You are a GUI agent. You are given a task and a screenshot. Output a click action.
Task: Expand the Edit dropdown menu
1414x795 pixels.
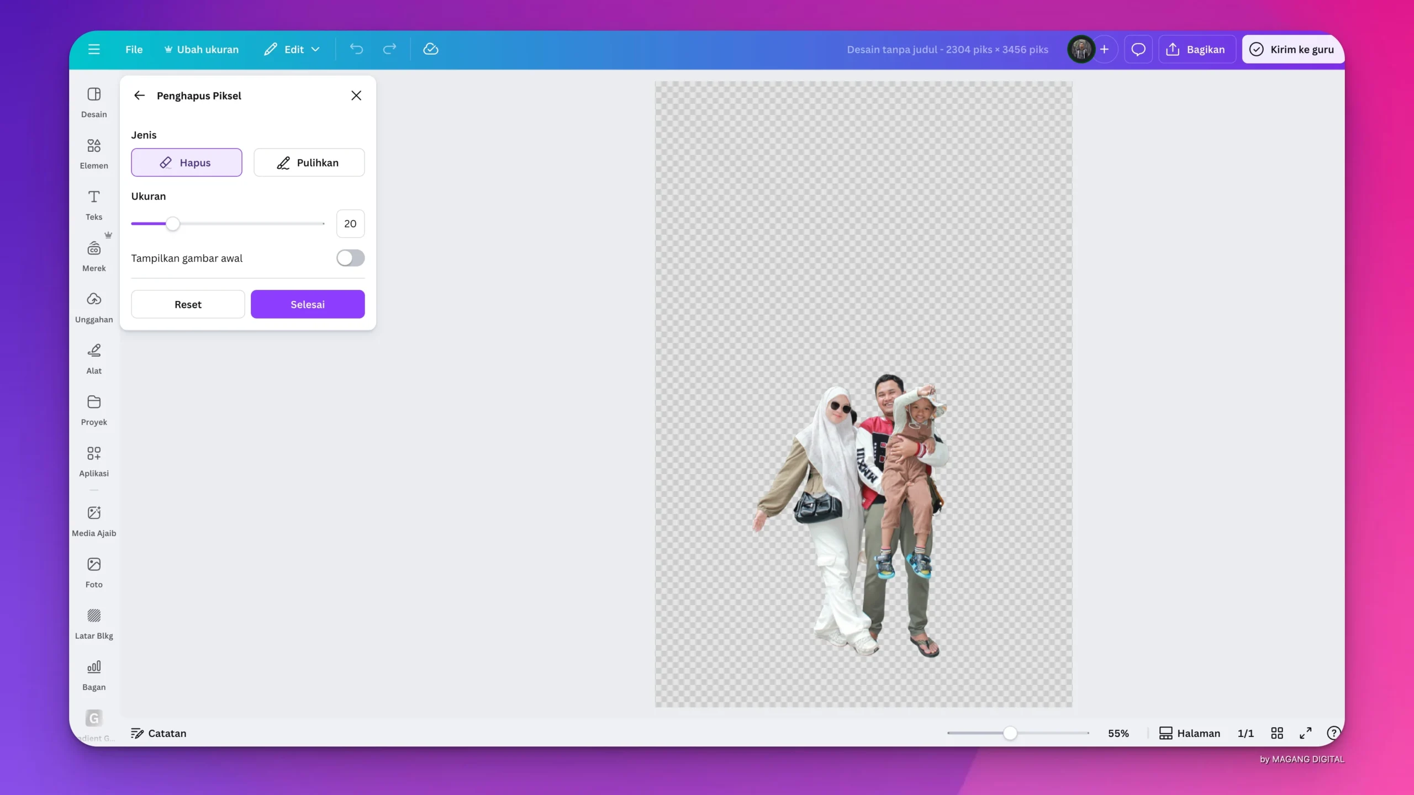pyautogui.click(x=292, y=49)
